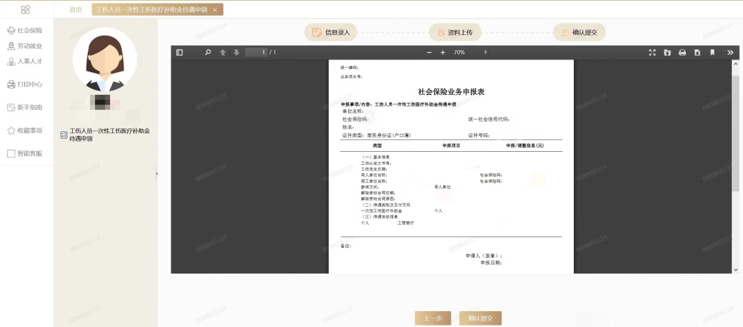Download the PDF application form
Image resolution: width=743 pixels, height=327 pixels.
click(697, 52)
